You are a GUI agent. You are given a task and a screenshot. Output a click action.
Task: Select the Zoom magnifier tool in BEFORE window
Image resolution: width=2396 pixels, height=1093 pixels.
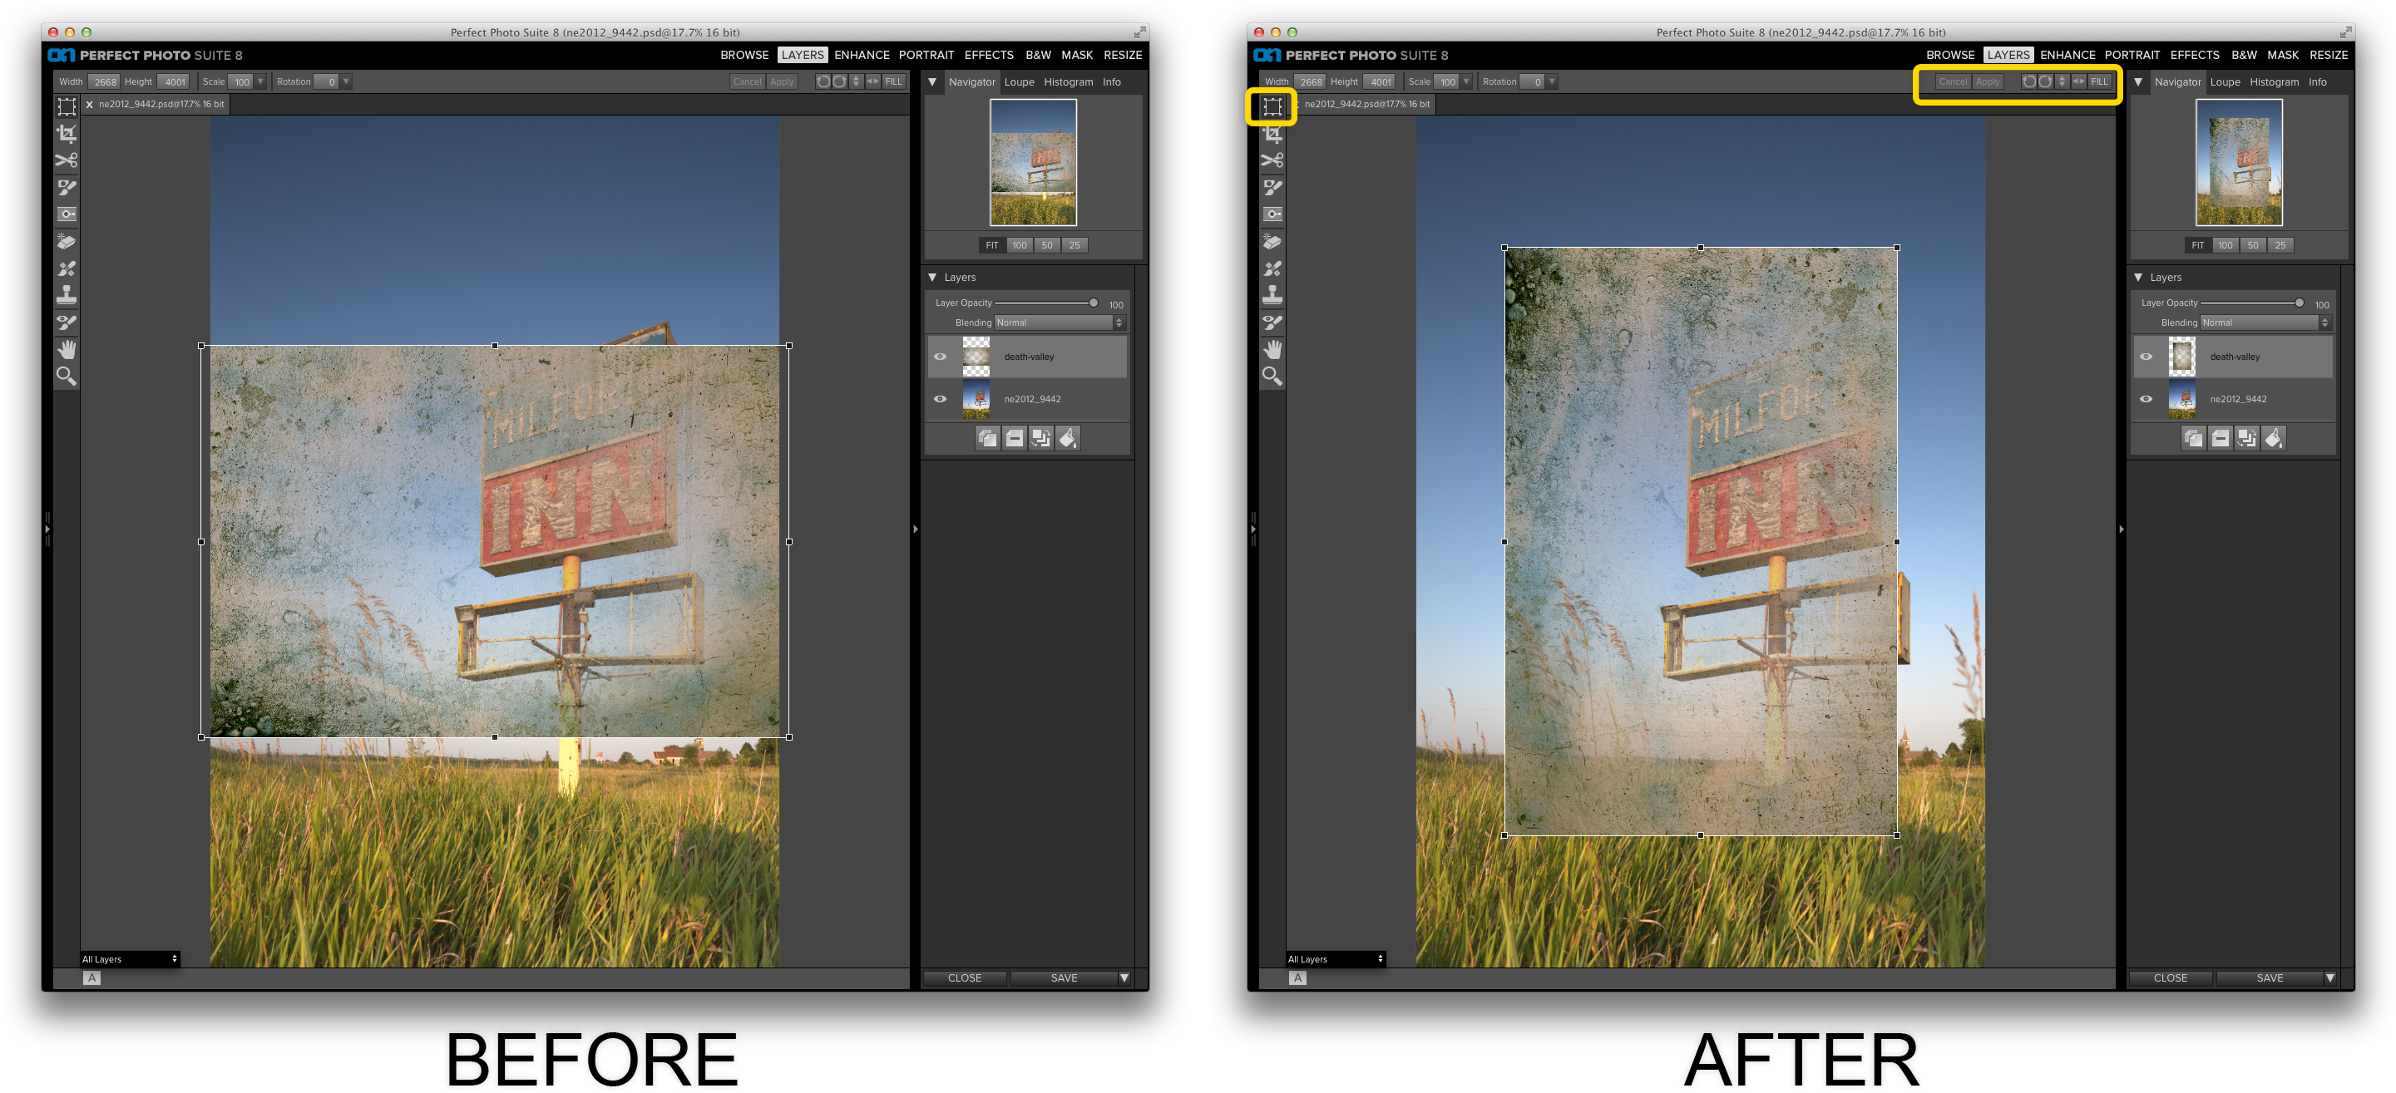coord(67,377)
